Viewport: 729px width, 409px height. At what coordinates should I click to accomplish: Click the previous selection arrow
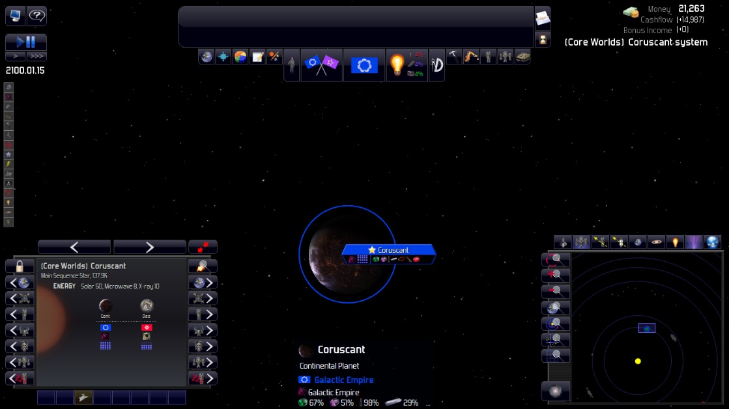click(x=74, y=246)
